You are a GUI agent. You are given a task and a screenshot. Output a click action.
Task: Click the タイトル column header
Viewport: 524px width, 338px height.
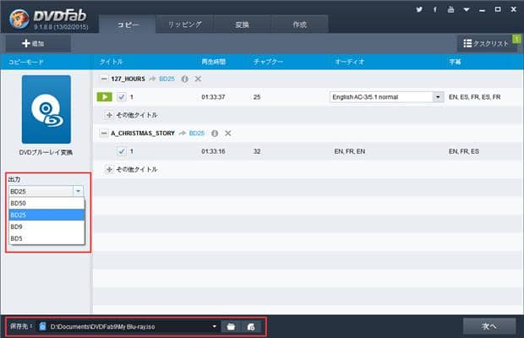tap(111, 62)
